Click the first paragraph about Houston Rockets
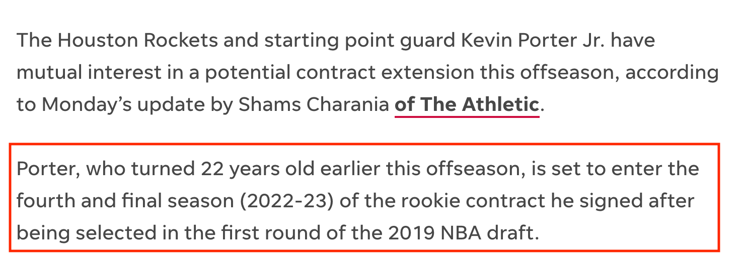742x266 pixels. [367, 72]
